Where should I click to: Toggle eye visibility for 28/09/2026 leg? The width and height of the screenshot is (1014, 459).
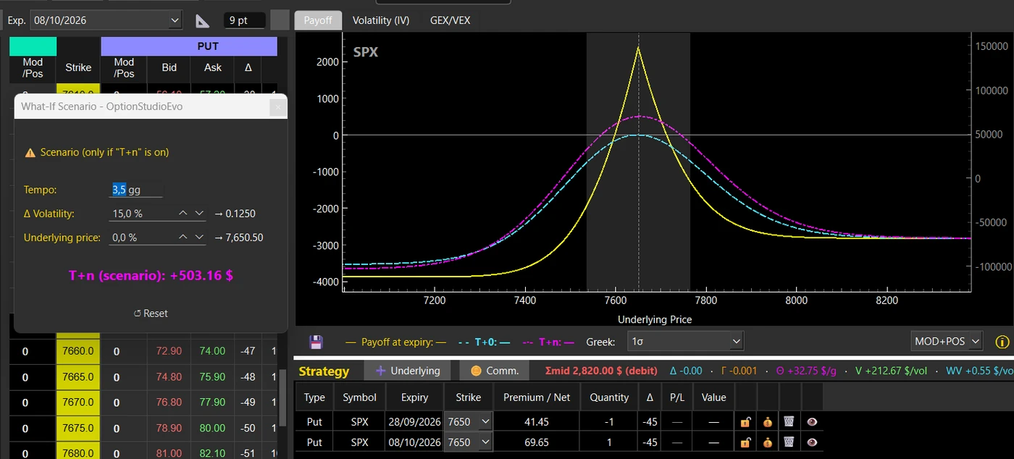812,421
